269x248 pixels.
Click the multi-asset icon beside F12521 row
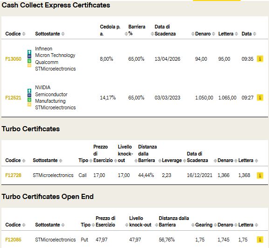coord(29,98)
